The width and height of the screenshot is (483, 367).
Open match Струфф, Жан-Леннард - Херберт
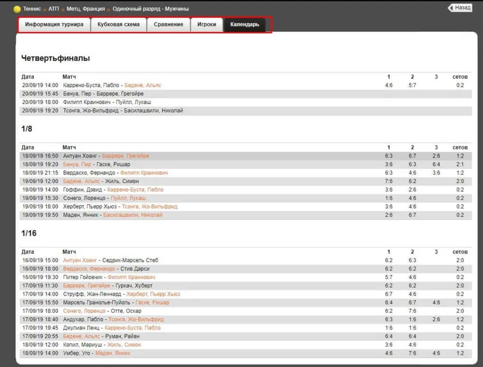[122, 294]
